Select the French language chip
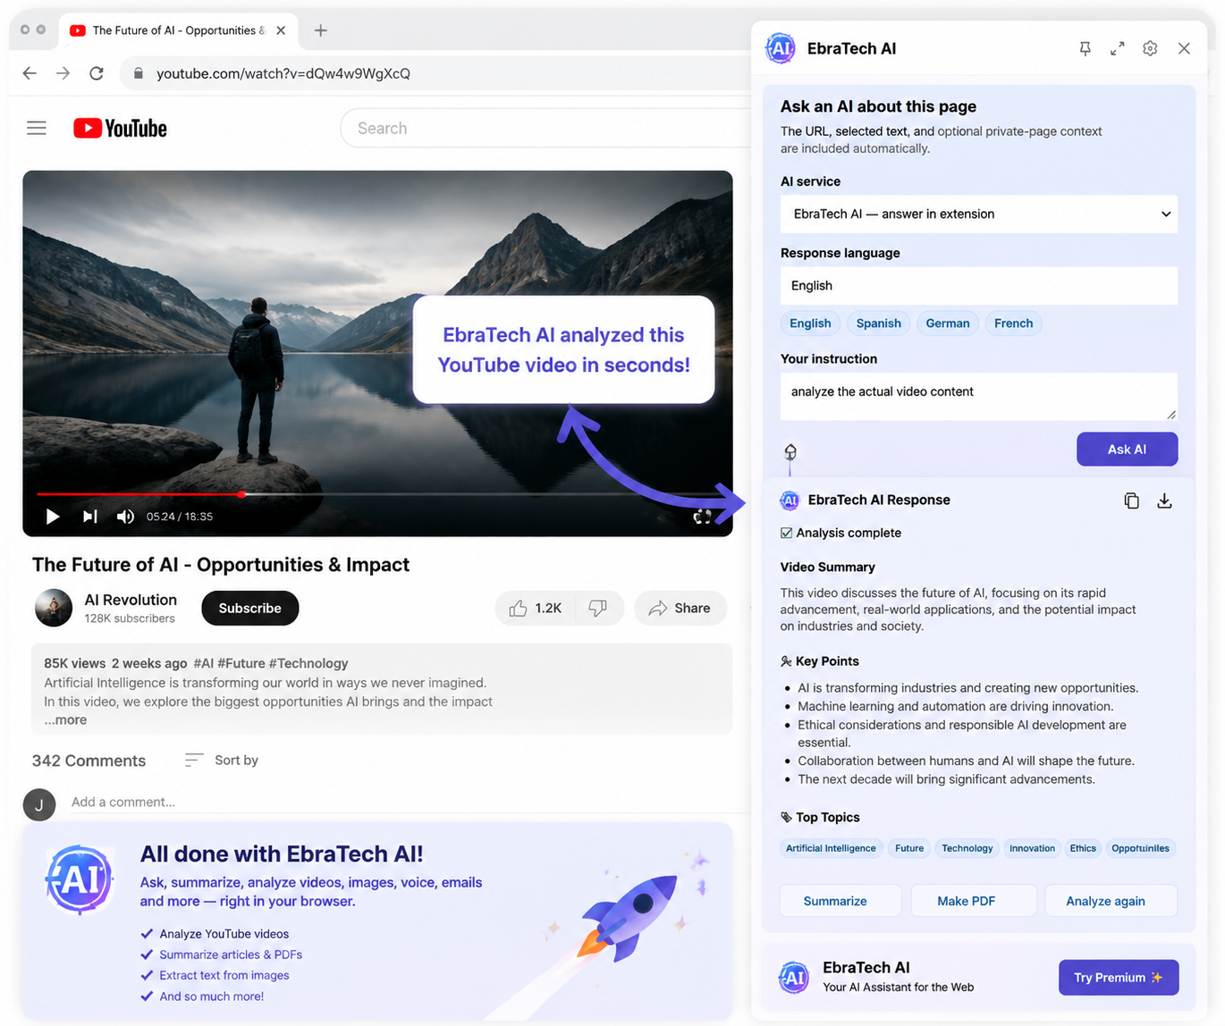Screen dimensions: 1225x1026 [1013, 324]
